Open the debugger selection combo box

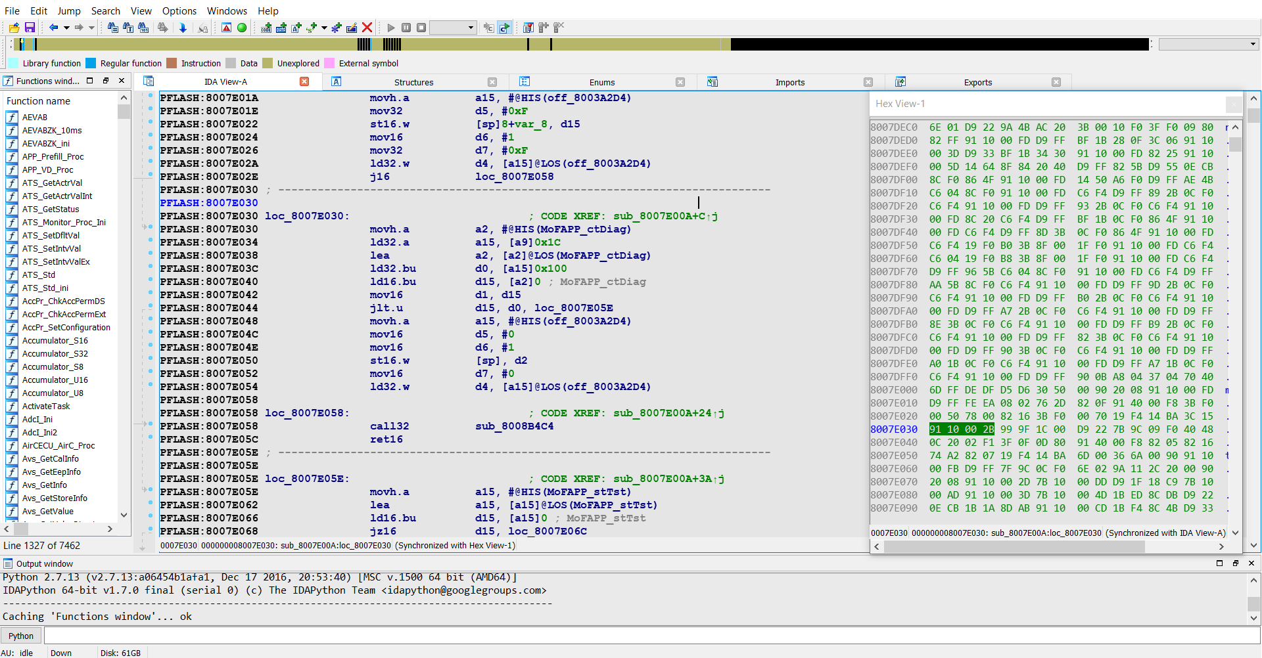point(453,28)
